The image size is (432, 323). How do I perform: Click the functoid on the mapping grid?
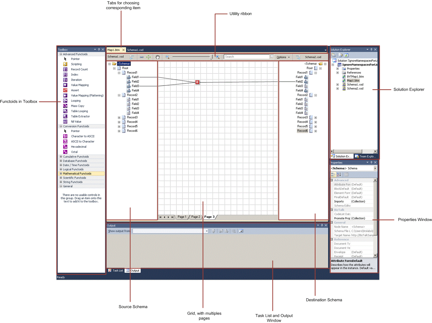pyautogui.click(x=197, y=82)
